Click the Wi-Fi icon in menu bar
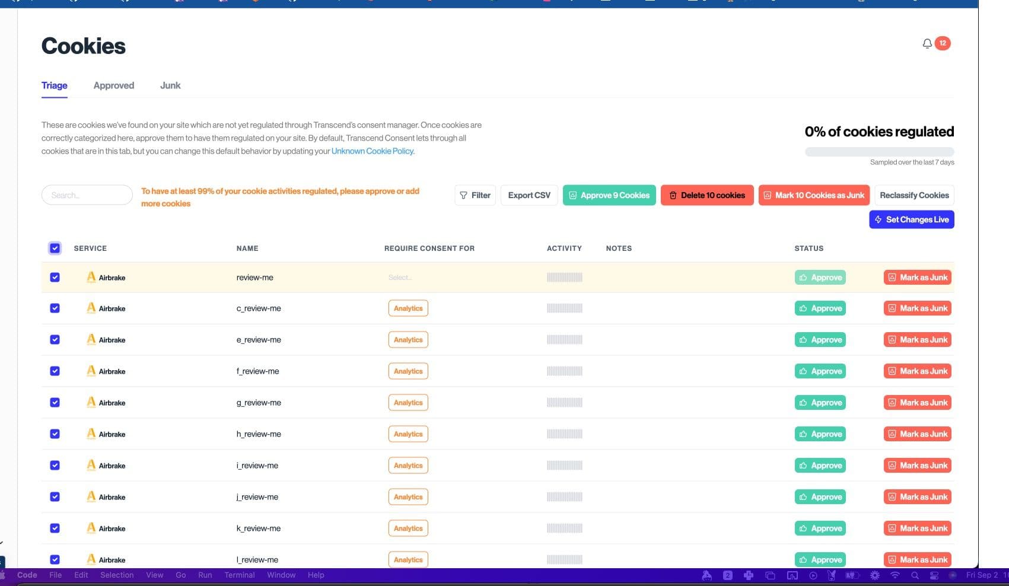The width and height of the screenshot is (1009, 586). 895,575
